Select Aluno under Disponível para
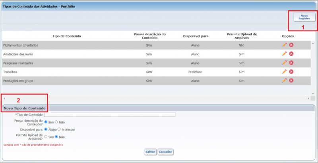 (46, 129)
